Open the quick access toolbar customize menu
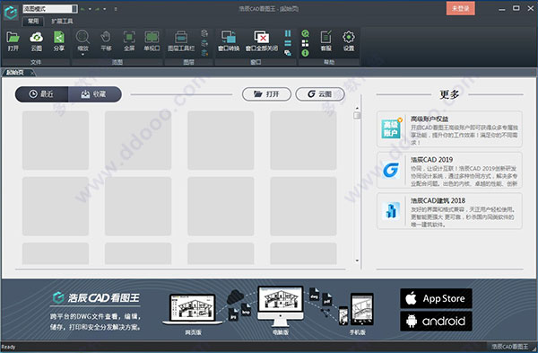The width and height of the screenshot is (538, 353). (x=116, y=9)
